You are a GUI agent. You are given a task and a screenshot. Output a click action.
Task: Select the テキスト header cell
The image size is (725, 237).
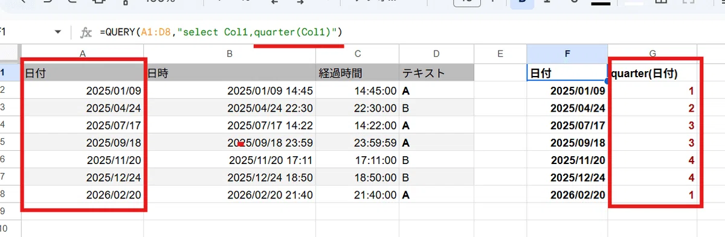pos(436,73)
